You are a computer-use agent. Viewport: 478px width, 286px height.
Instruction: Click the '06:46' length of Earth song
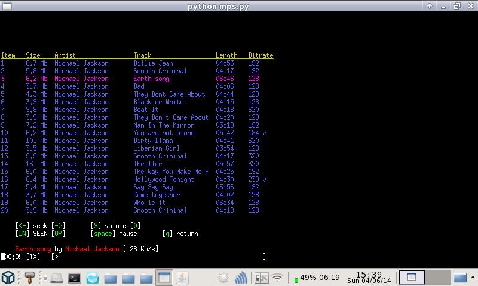(225, 79)
